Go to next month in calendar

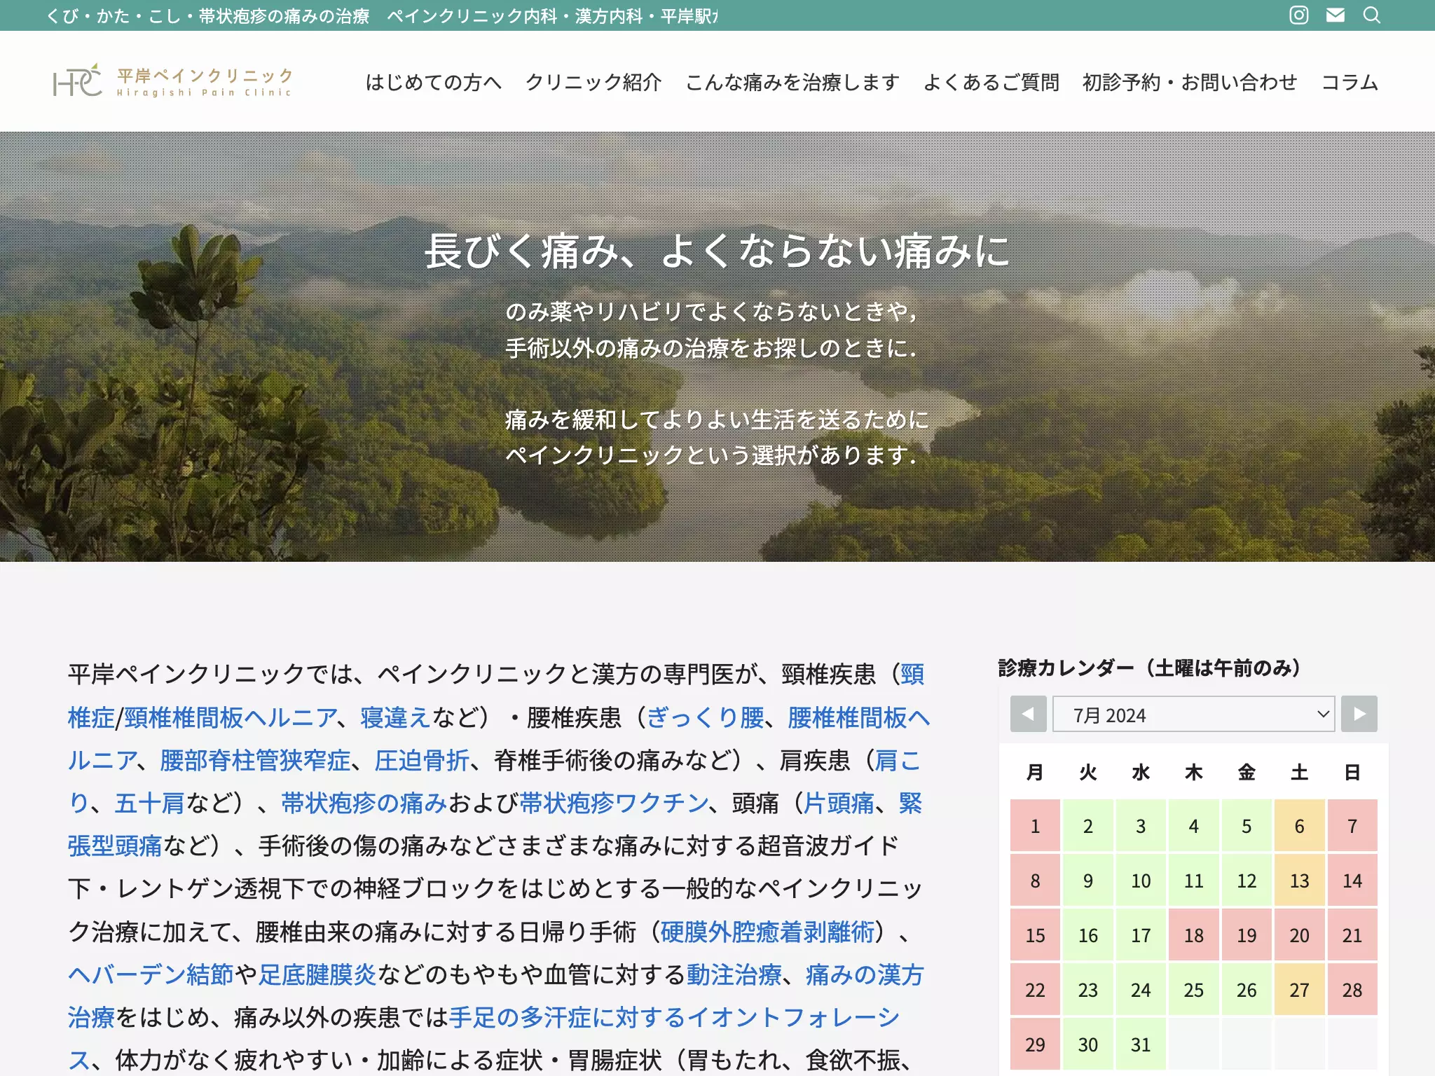1359,714
